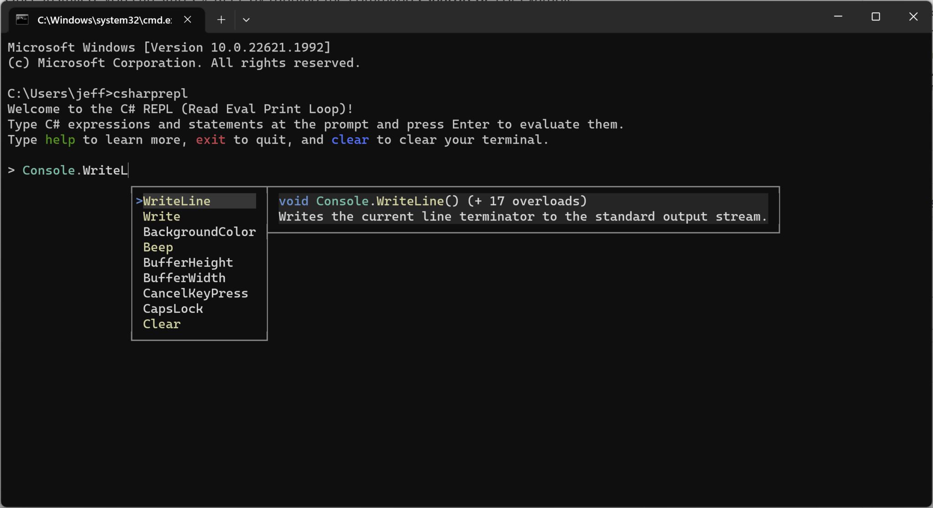933x508 pixels.
Task: Close the cmd.exe tab with its X
Action: point(188,19)
